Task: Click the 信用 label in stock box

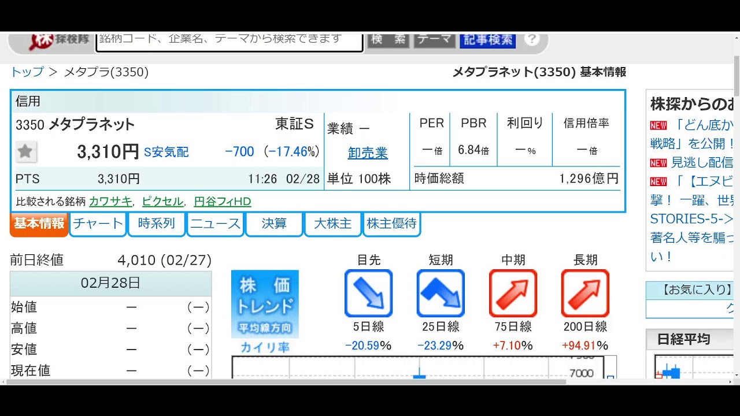Action: (28, 101)
